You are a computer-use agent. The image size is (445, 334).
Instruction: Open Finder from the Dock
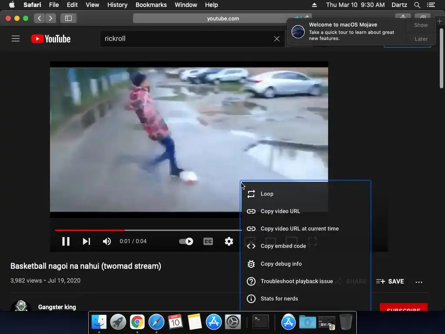pyautogui.click(x=99, y=322)
